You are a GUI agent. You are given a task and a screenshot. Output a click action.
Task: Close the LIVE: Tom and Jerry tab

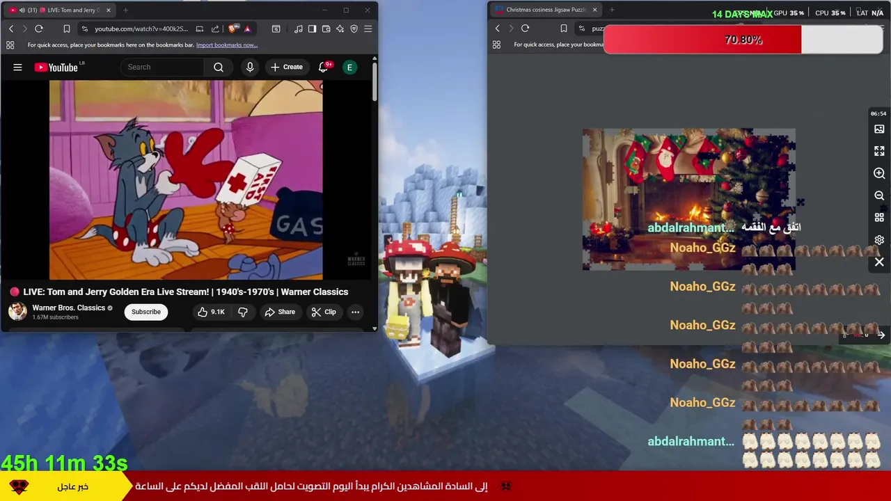tap(109, 10)
